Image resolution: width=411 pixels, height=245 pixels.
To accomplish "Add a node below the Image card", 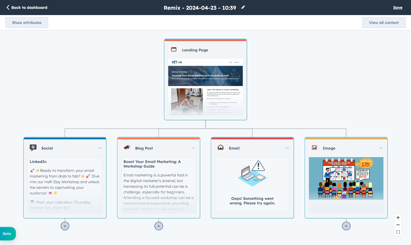I will pos(346,226).
